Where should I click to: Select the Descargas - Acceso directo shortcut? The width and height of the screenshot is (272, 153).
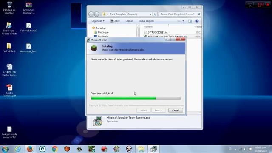9,28
